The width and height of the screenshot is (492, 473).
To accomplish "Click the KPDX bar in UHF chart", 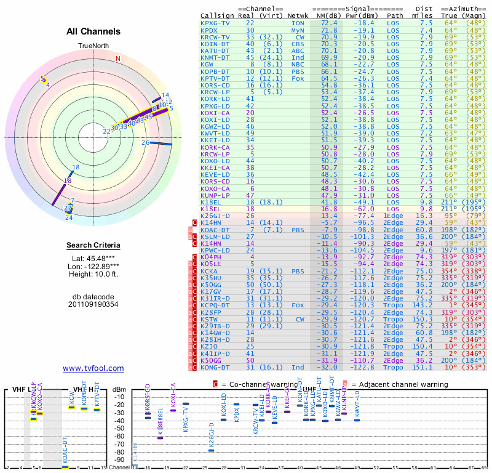I will click(237, 404).
